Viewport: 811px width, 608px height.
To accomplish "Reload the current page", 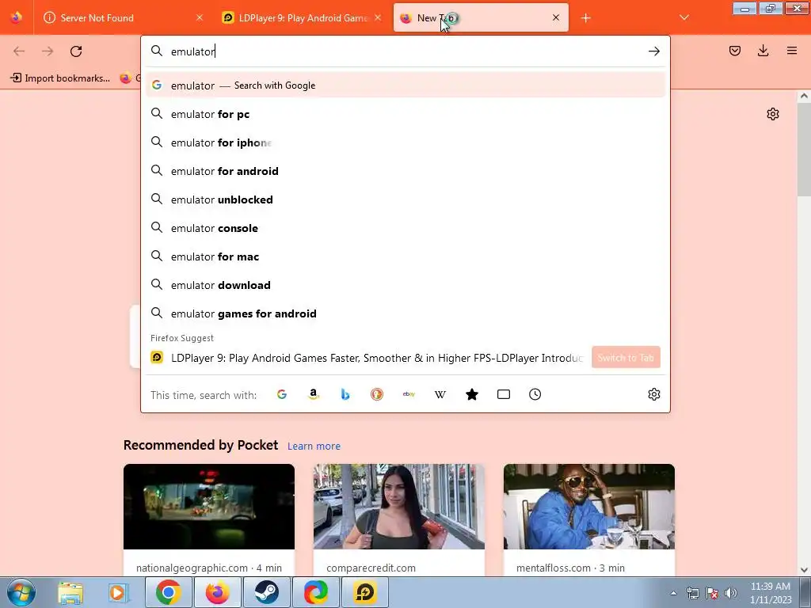I will pyautogui.click(x=76, y=51).
